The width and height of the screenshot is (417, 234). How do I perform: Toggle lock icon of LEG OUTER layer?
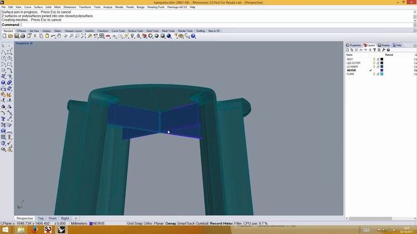pos(378,63)
